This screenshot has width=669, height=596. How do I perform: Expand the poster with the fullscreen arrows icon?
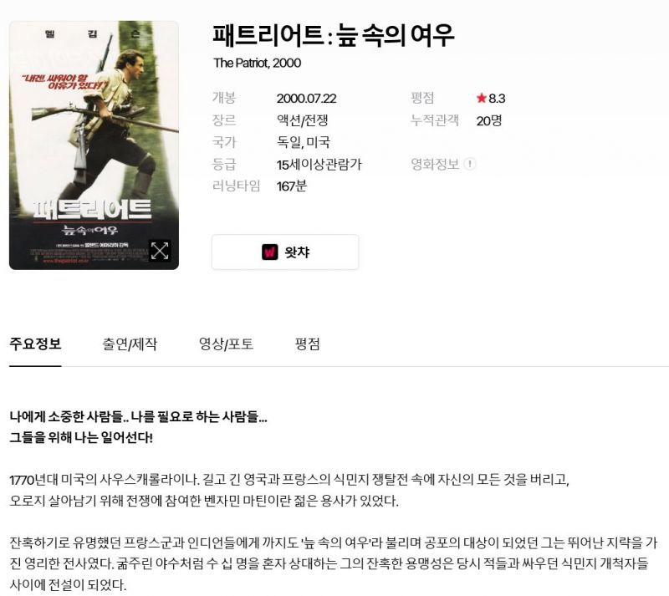(x=160, y=251)
